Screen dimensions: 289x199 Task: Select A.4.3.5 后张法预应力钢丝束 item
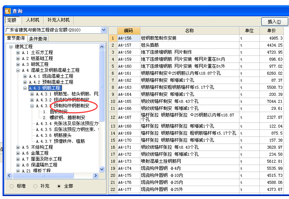tap(67, 129)
